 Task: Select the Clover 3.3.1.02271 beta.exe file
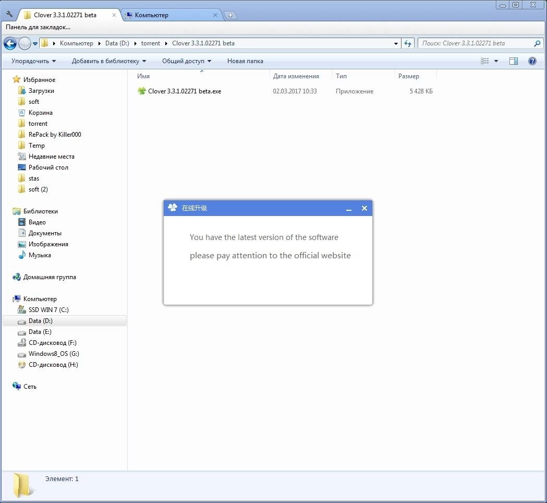coord(185,91)
